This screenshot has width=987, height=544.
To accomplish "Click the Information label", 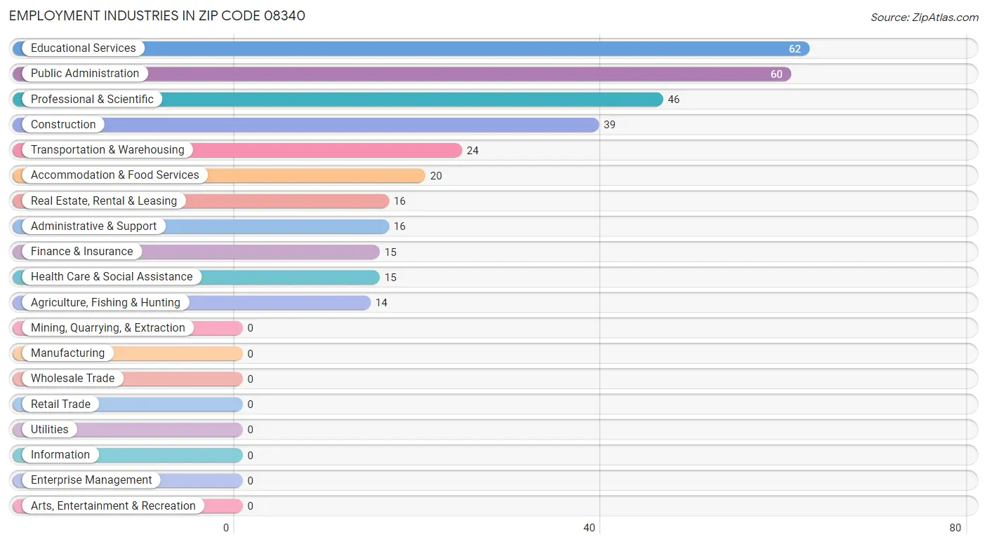I will pyautogui.click(x=60, y=455).
